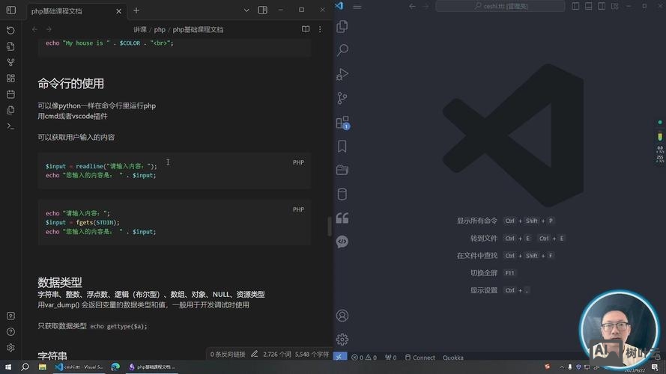The height and width of the screenshot is (374, 666).
Task: Open File Explorer from the taskbar
Action: click(x=43, y=367)
